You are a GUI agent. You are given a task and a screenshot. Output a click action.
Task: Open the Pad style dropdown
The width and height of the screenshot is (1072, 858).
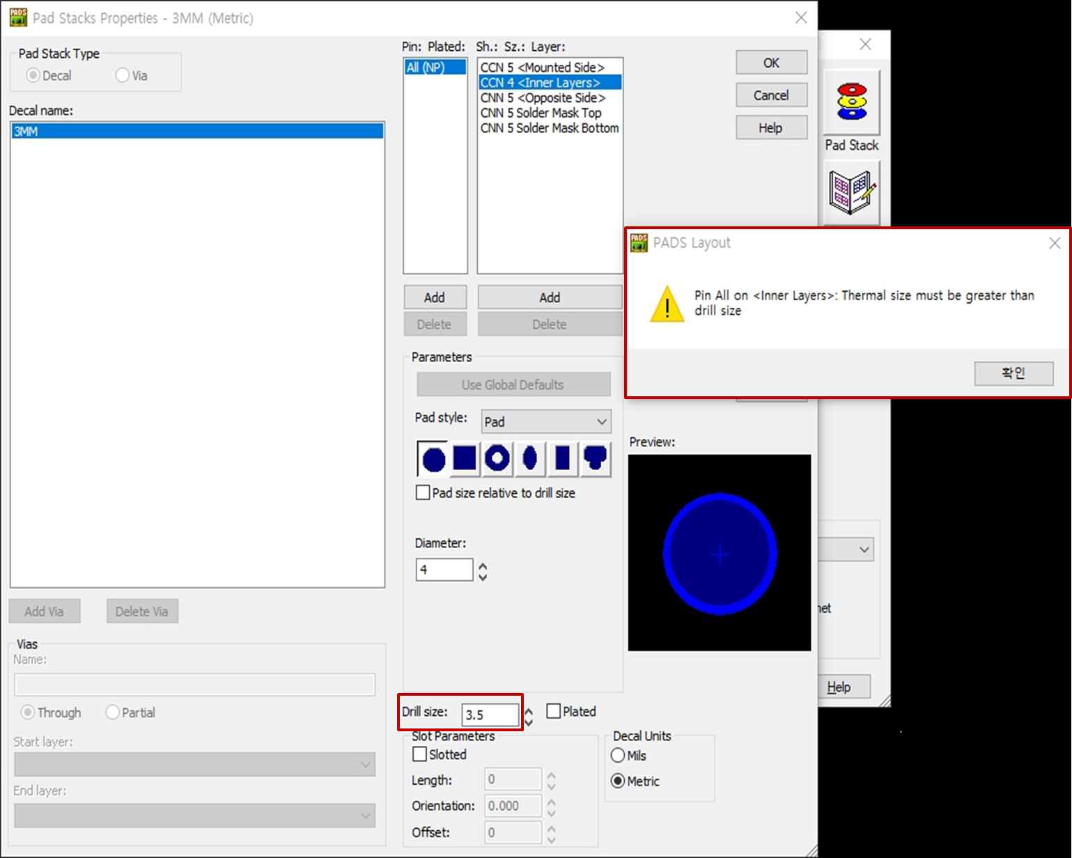click(546, 421)
